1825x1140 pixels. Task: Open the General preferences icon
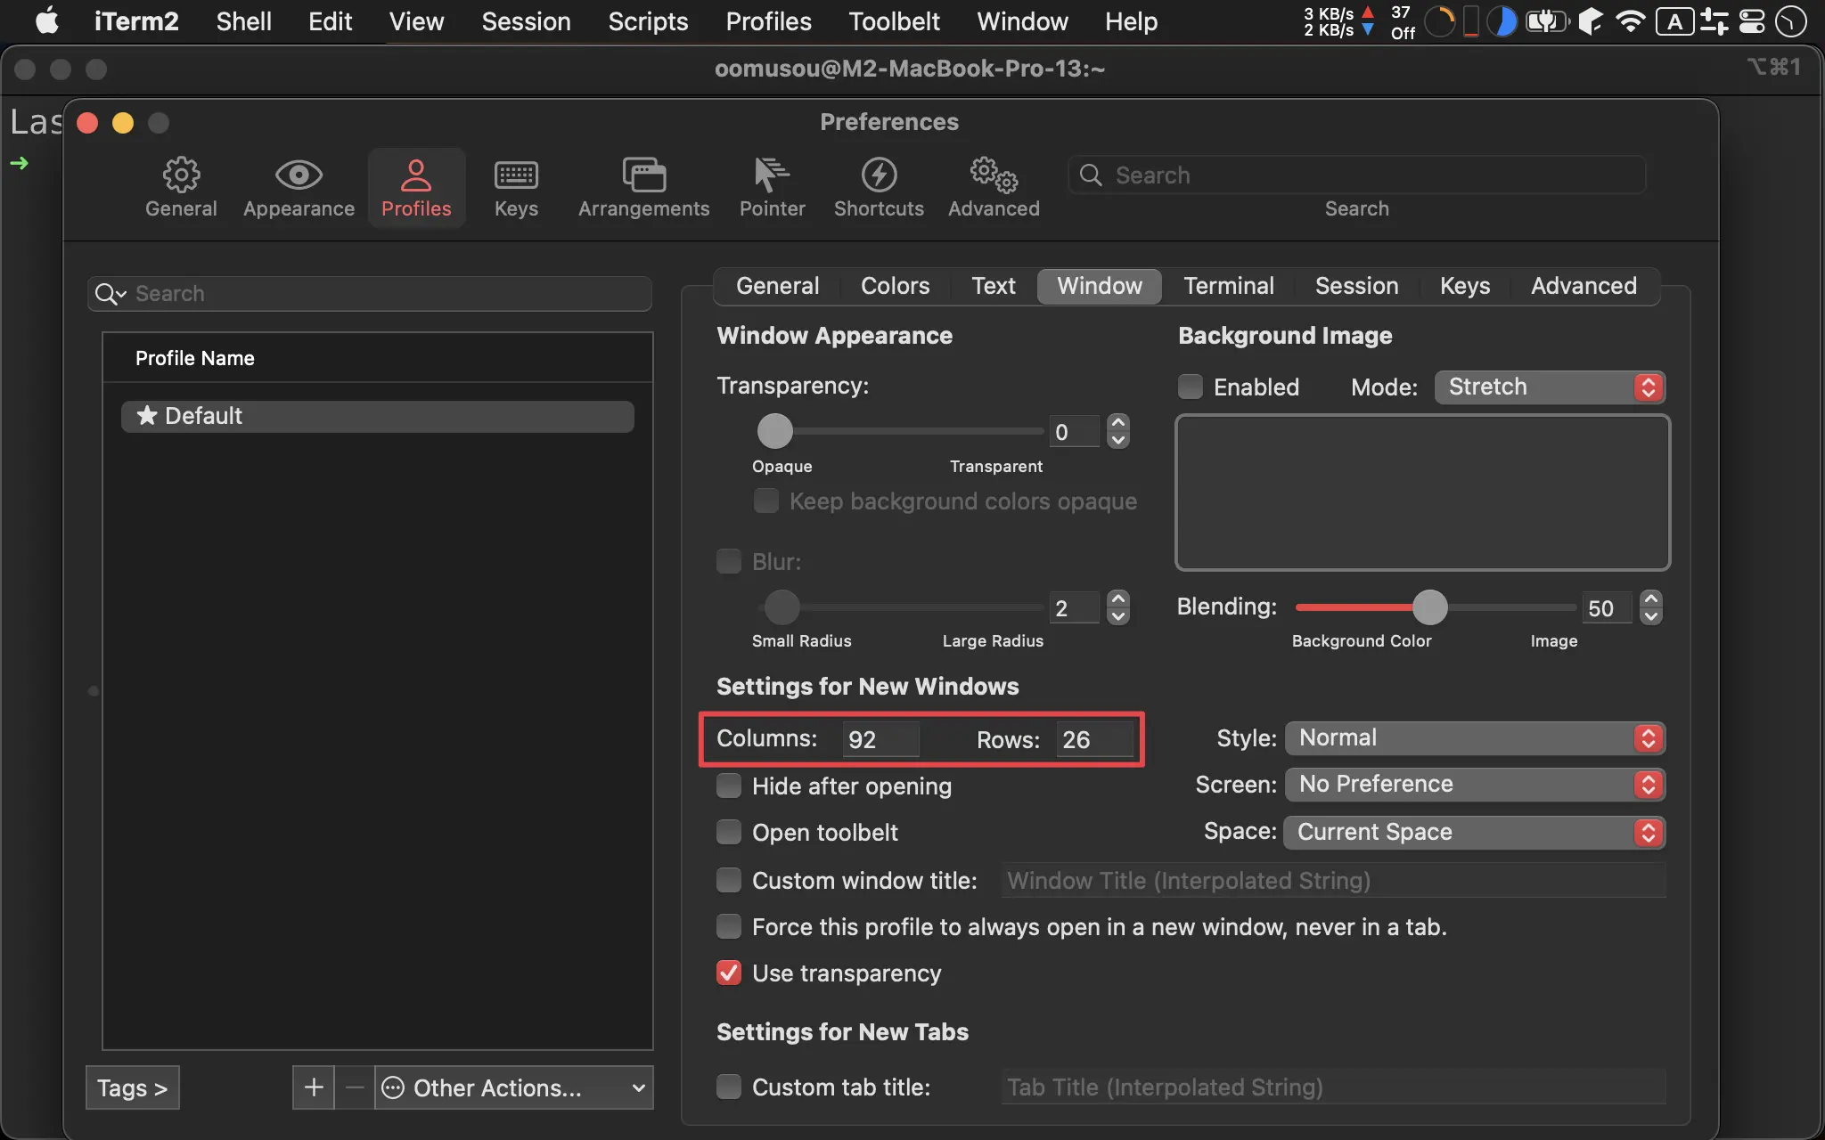pos(180,183)
